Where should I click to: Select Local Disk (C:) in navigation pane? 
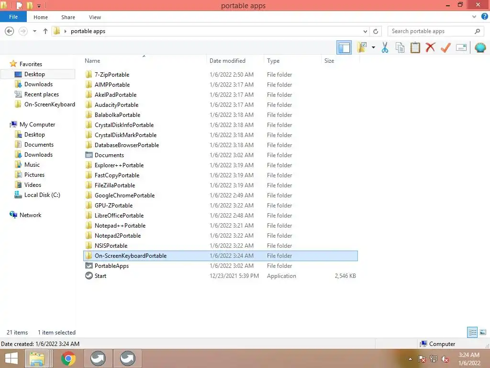42,195
